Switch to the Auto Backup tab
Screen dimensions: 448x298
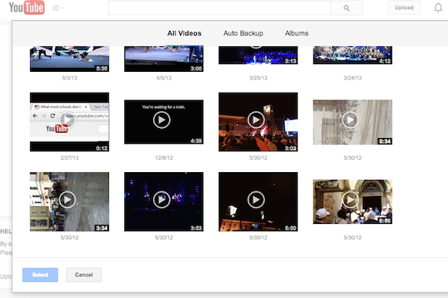[x=243, y=33]
